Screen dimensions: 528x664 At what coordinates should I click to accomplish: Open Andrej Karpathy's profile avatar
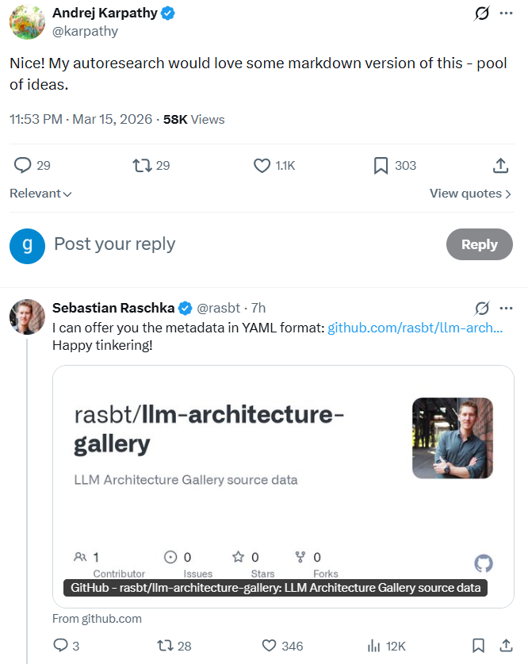[27, 21]
